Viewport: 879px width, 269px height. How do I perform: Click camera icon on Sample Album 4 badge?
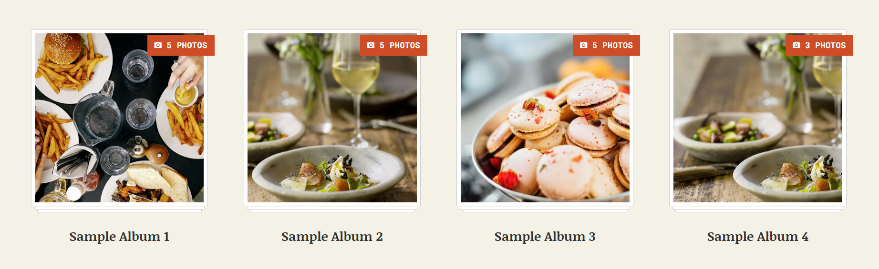(796, 45)
